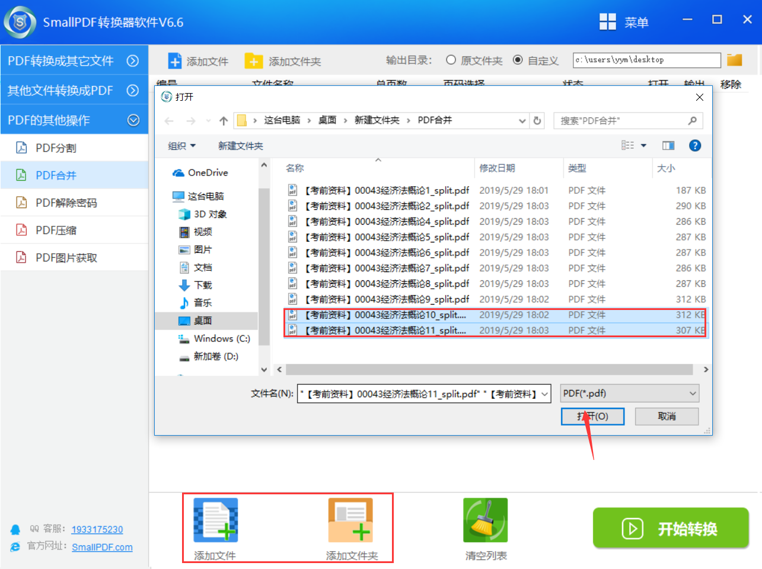Select 桌面 in navigation pane
Screen dimensions: 762x569
tap(206, 321)
